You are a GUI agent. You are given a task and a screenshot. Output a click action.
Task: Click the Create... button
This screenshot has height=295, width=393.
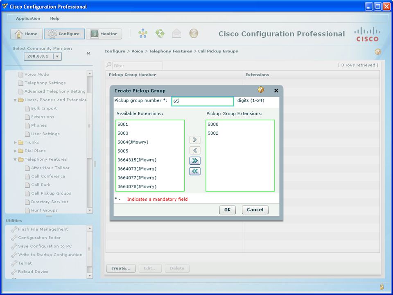click(121, 268)
